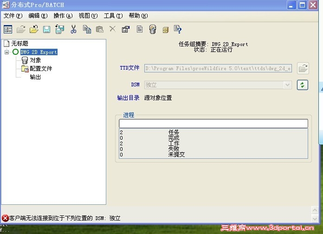The image size is (323, 234).
Task: Click the folder icon beside 配置文件
Action: coord(25,69)
